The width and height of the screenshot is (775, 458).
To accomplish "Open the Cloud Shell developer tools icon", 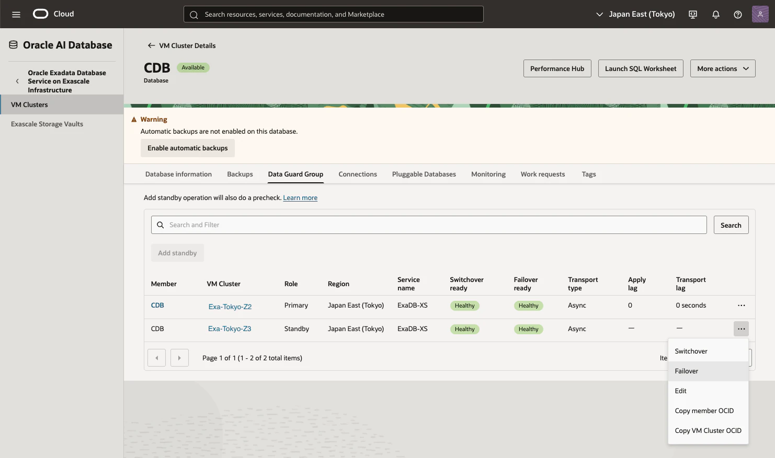I will coord(693,14).
